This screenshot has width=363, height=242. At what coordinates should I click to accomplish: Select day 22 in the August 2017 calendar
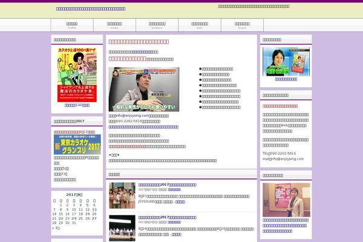[60, 218]
